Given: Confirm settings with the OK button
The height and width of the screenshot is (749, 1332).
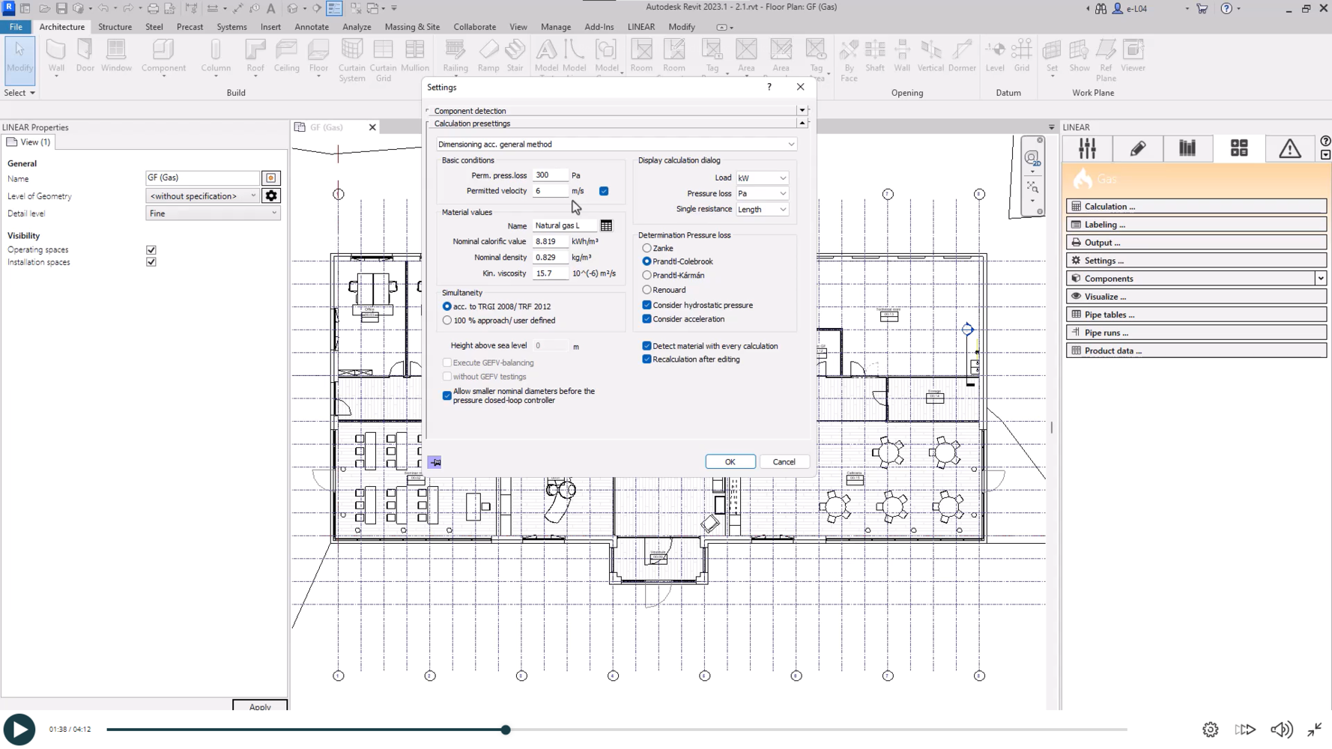Looking at the screenshot, I should 730,462.
